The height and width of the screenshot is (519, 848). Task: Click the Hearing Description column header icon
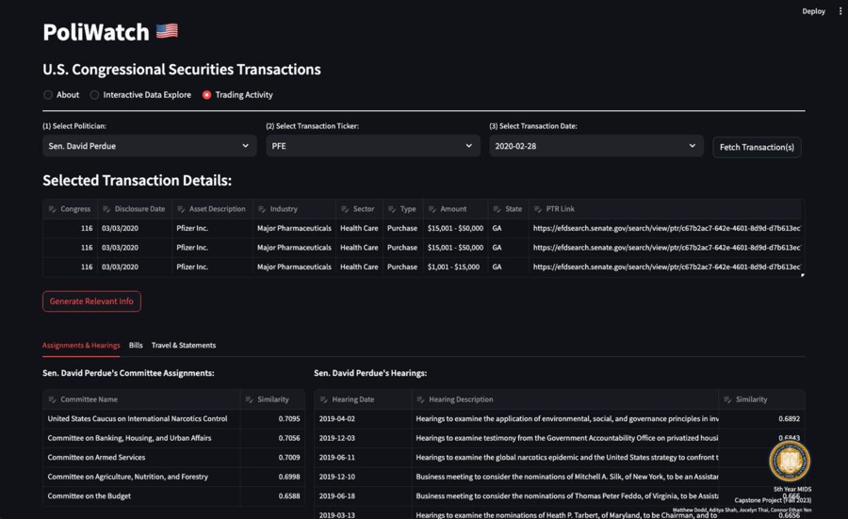pos(420,399)
